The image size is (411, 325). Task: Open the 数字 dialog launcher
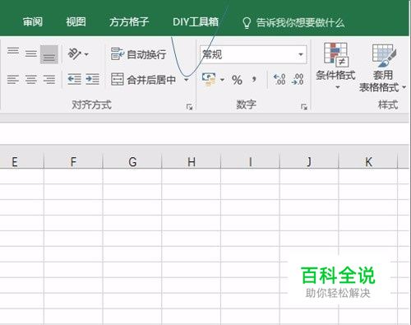click(x=304, y=107)
